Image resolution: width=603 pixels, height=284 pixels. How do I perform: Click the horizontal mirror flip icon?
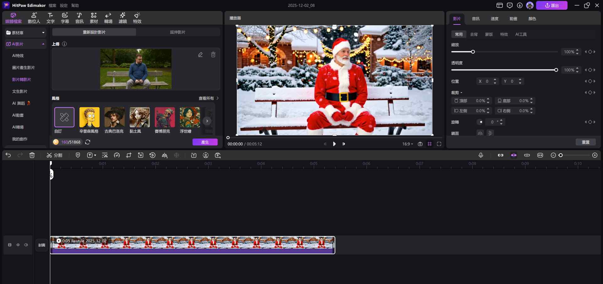click(480, 133)
